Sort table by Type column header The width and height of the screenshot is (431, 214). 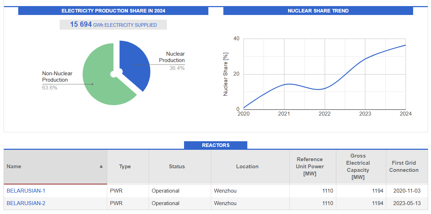pos(125,167)
